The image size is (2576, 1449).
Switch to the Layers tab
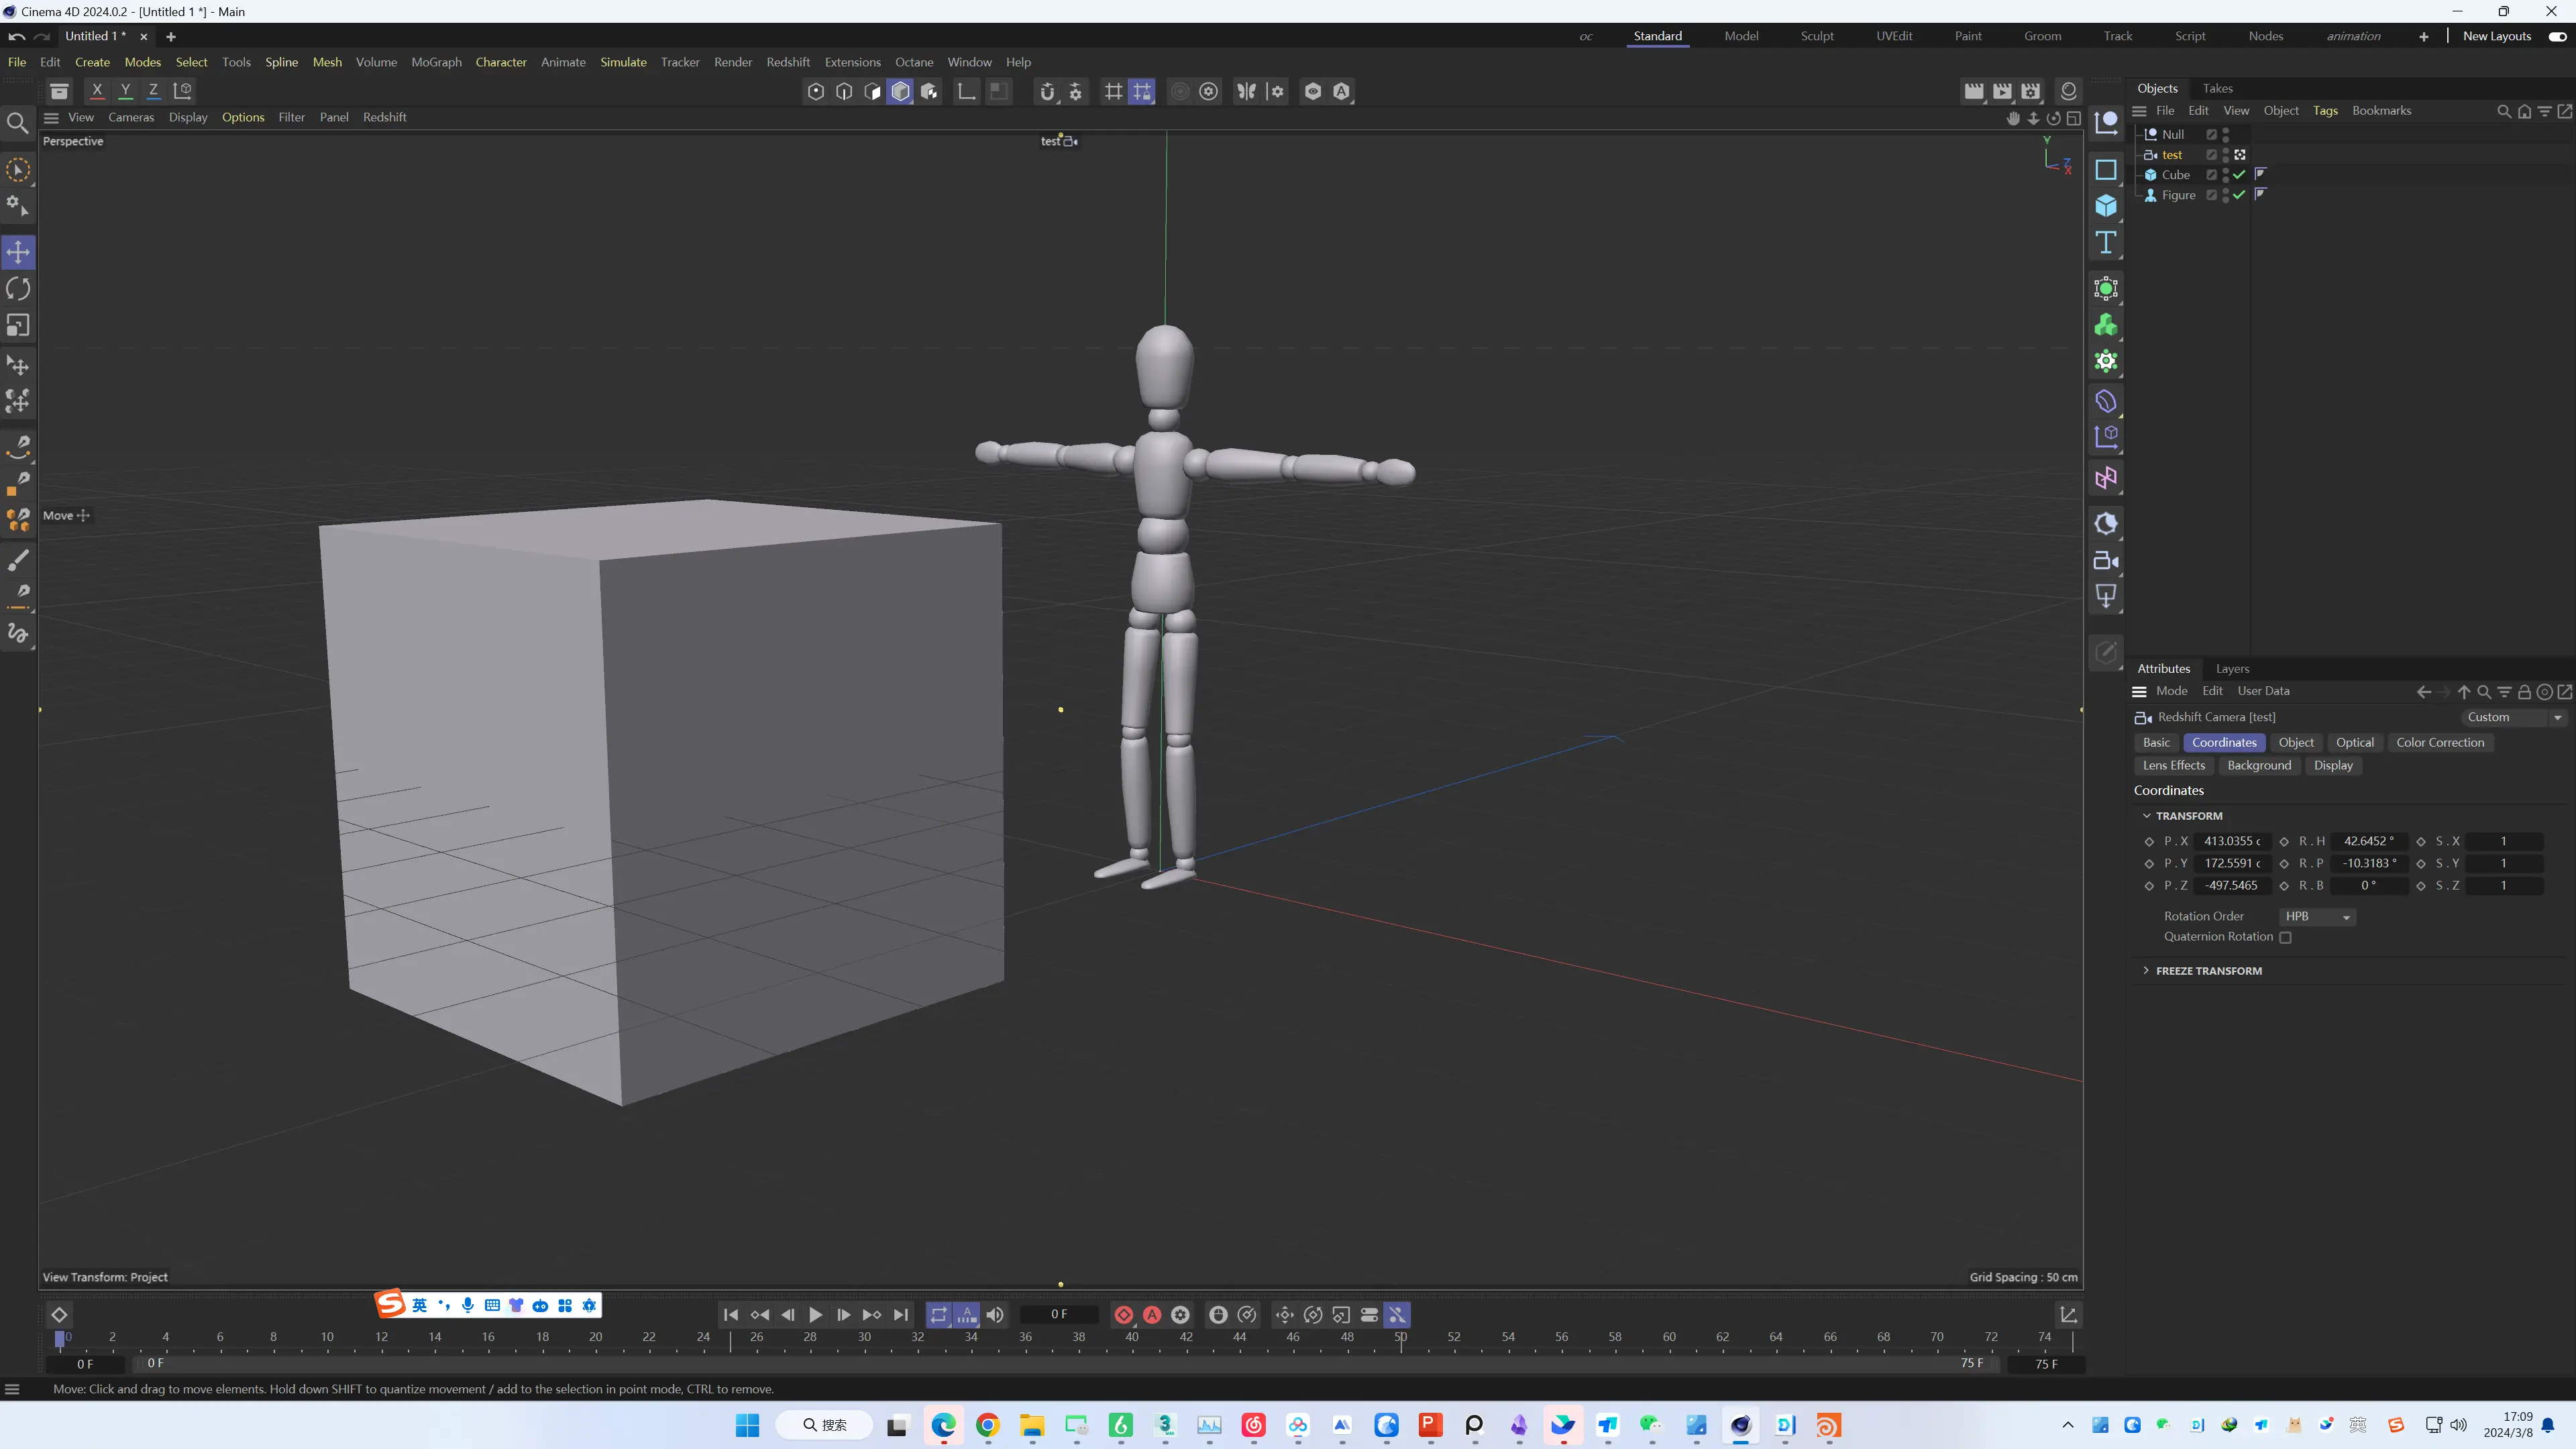pos(2232,668)
